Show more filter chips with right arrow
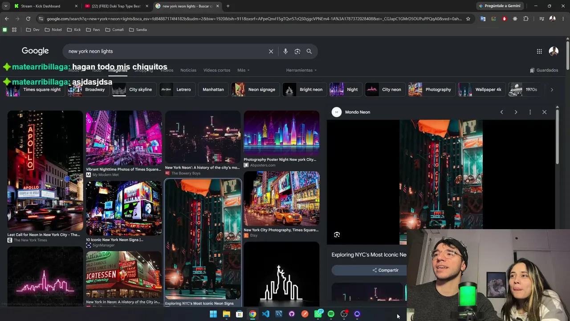 click(552, 90)
